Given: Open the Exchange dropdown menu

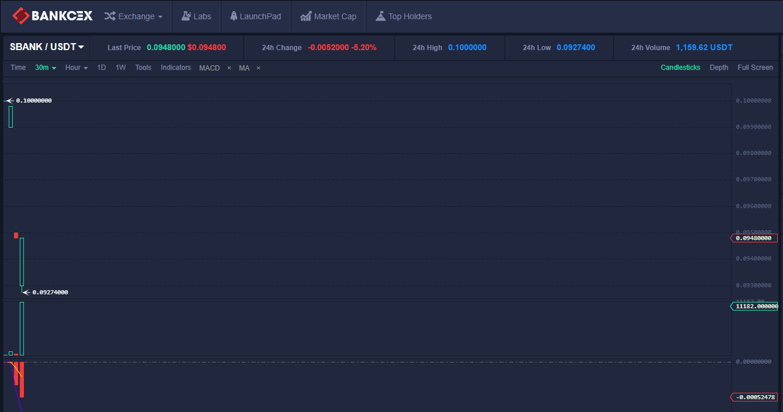Looking at the screenshot, I should tap(133, 16).
